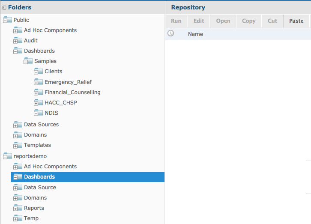
Task: Select highlighted Dashboards label under reportsdemo
Action: 39,177
